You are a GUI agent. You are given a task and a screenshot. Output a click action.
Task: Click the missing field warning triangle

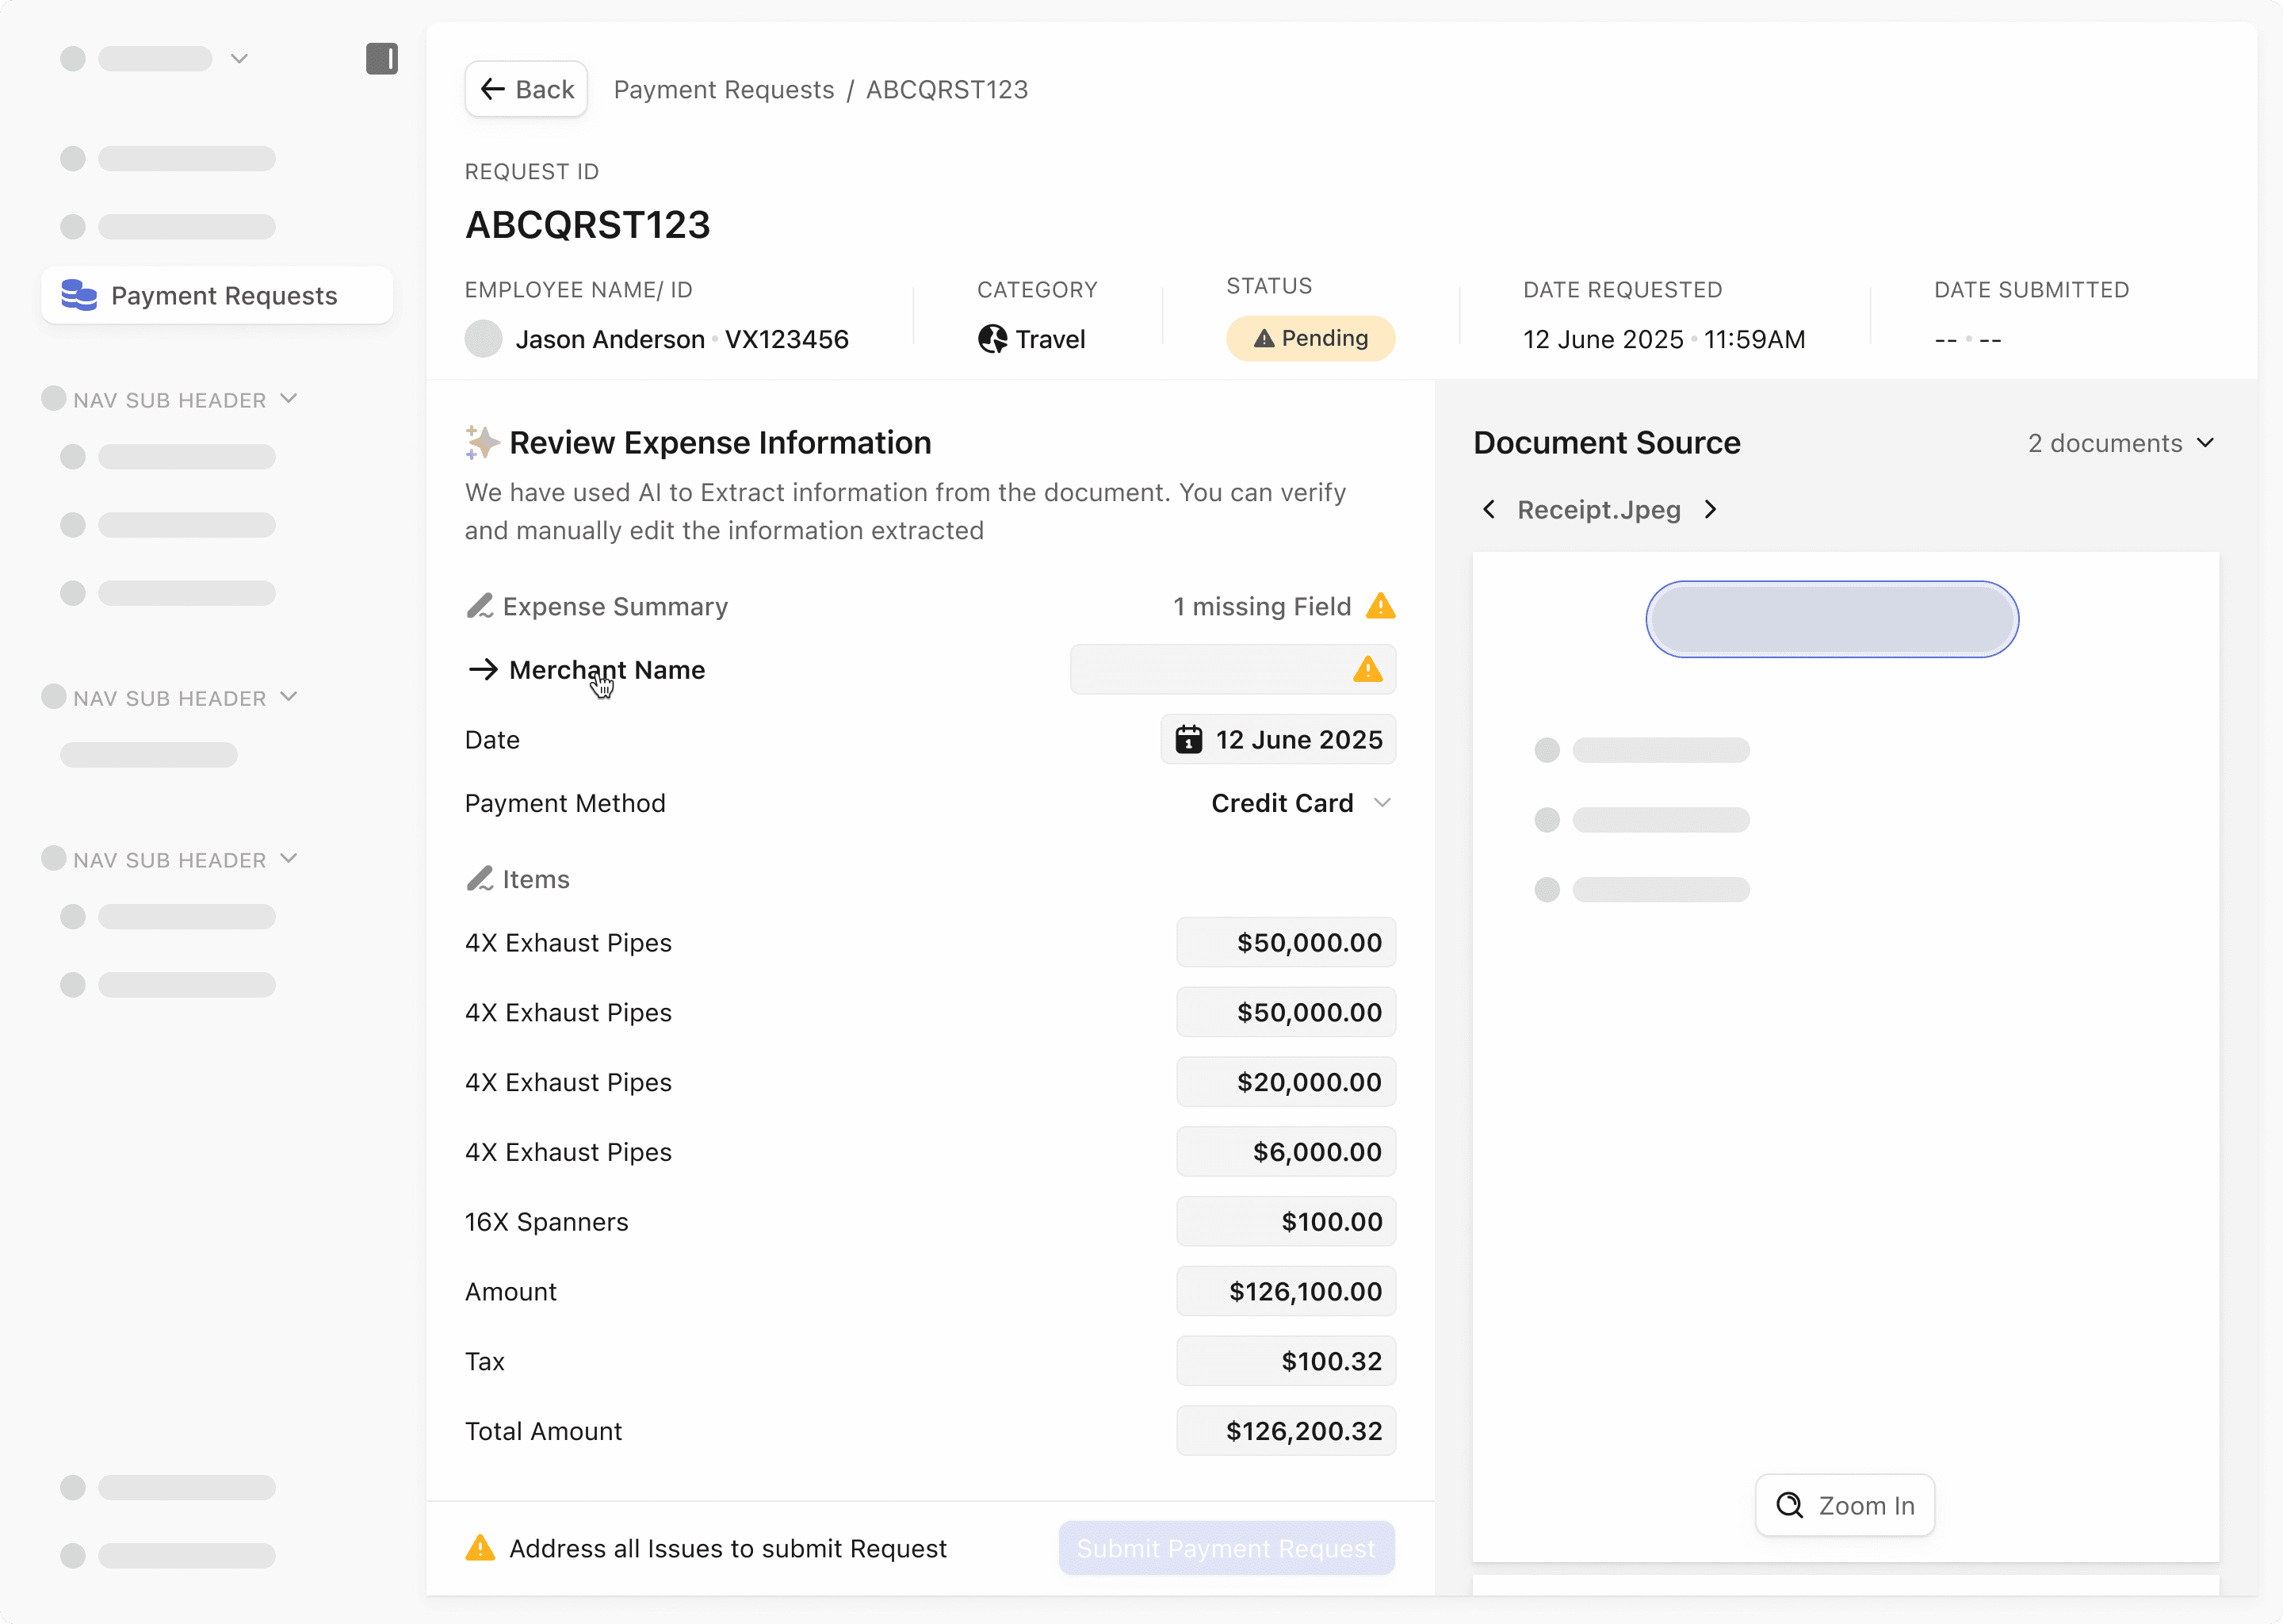tap(1380, 606)
